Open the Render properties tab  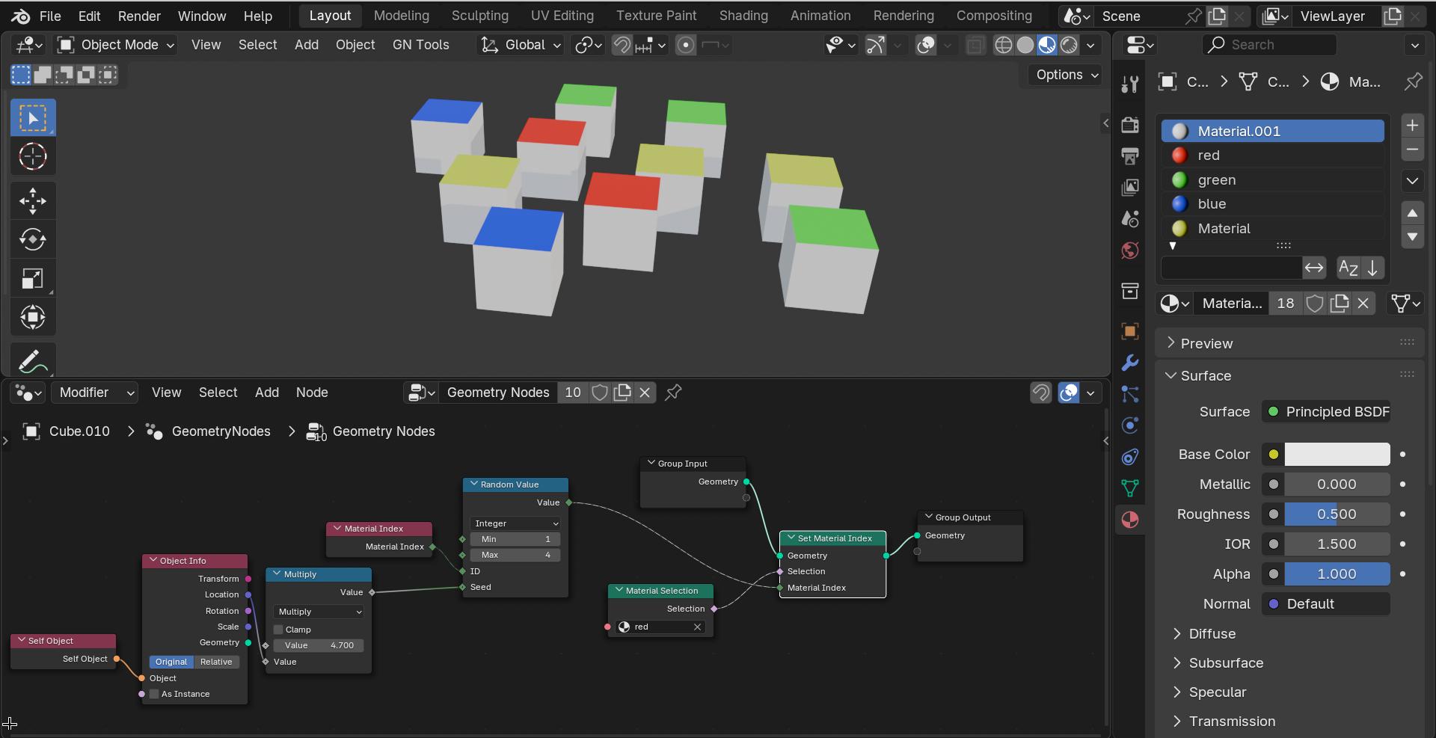pos(1130,124)
